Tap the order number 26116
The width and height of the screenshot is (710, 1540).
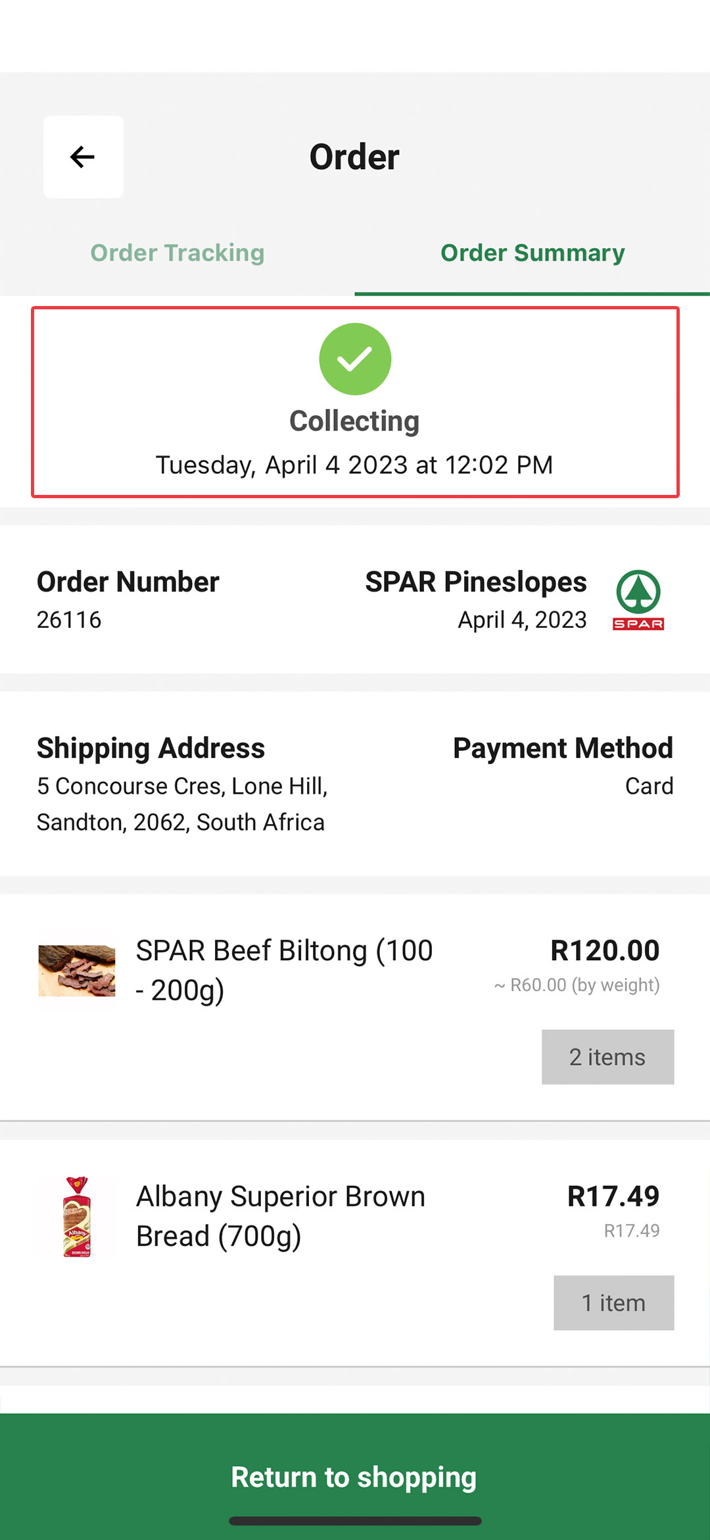69,620
